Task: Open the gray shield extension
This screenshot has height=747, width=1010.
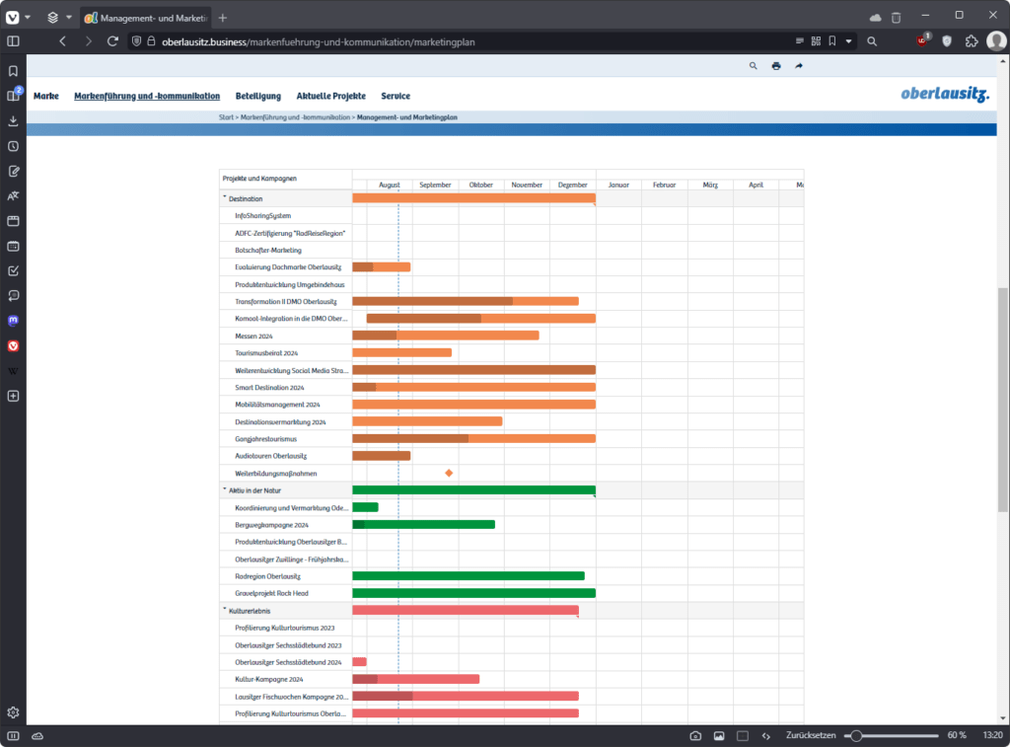Action: (x=947, y=41)
